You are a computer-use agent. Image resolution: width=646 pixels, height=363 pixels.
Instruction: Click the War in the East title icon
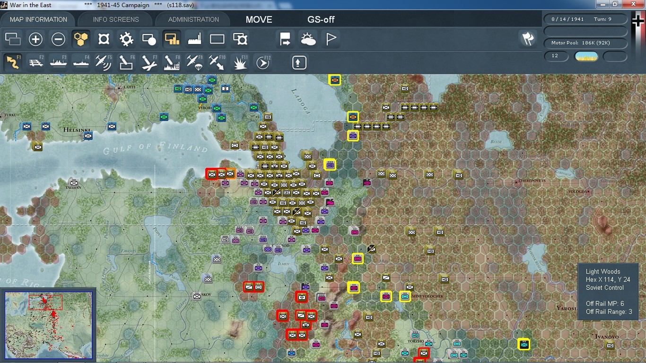4,5
